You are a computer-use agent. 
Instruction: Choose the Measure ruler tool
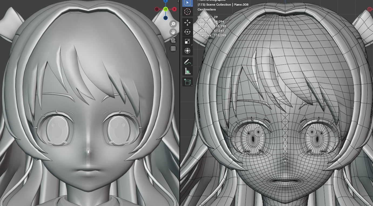coord(187,71)
